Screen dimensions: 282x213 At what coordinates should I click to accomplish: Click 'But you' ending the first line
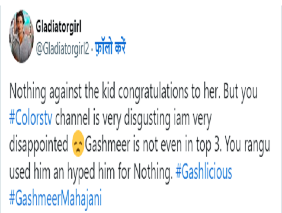pos(240,92)
